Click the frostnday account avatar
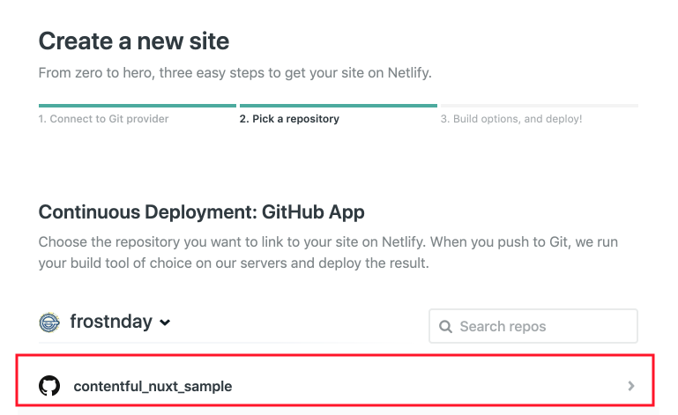 click(49, 322)
